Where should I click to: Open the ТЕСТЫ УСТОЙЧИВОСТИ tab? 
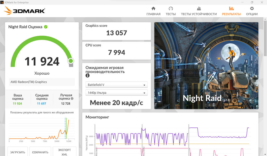(199, 14)
